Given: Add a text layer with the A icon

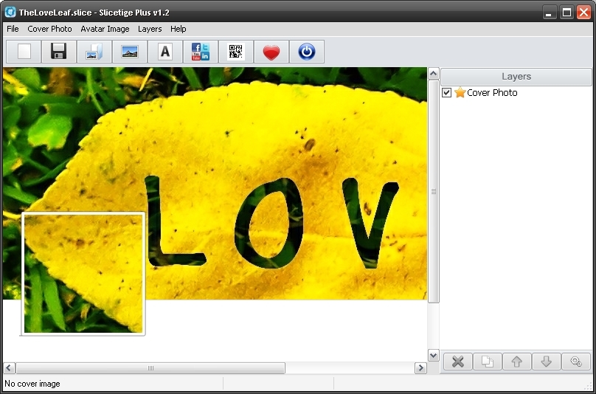Looking at the screenshot, I should click(165, 52).
